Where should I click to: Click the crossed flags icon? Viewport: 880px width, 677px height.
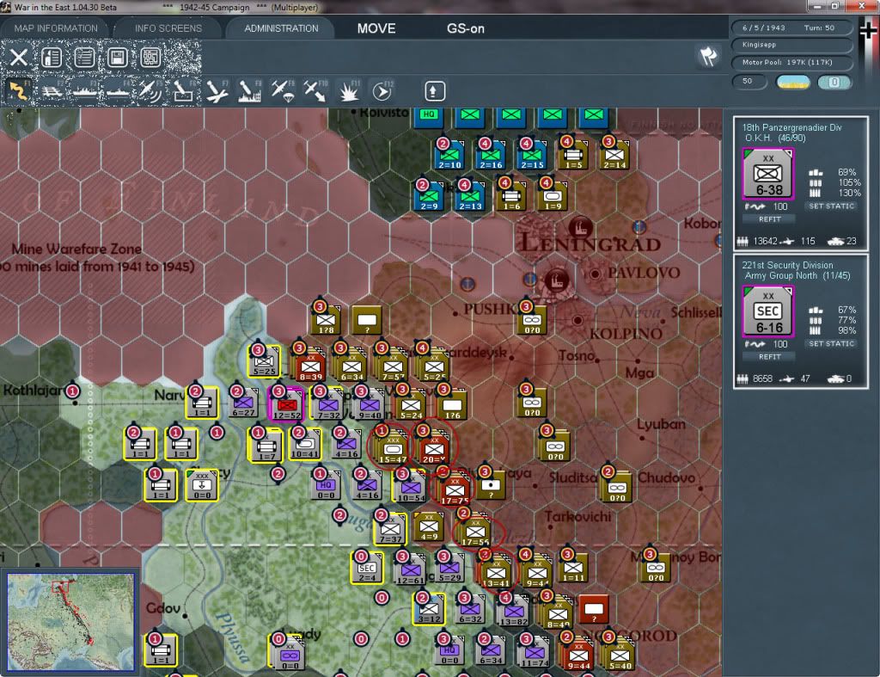click(708, 56)
